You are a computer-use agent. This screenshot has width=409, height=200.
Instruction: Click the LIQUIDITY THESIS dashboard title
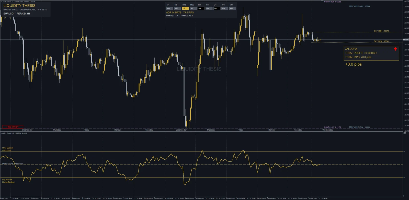(x=19, y=6)
